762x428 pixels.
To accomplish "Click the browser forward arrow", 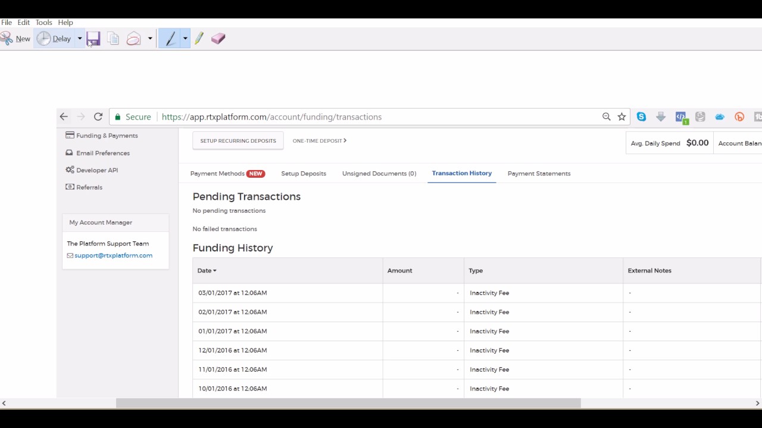I will (x=81, y=117).
